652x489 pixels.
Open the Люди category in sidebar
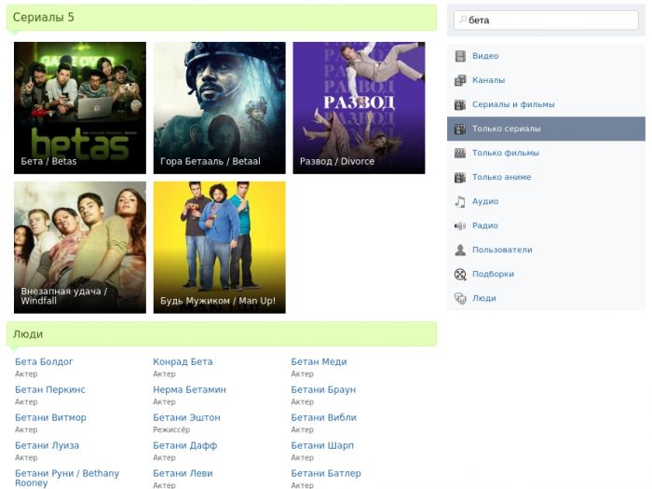pos(546,299)
